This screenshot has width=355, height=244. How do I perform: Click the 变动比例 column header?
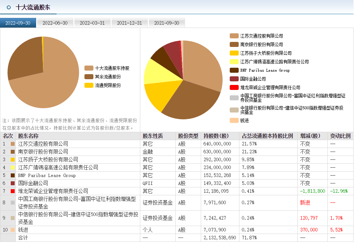(340, 136)
